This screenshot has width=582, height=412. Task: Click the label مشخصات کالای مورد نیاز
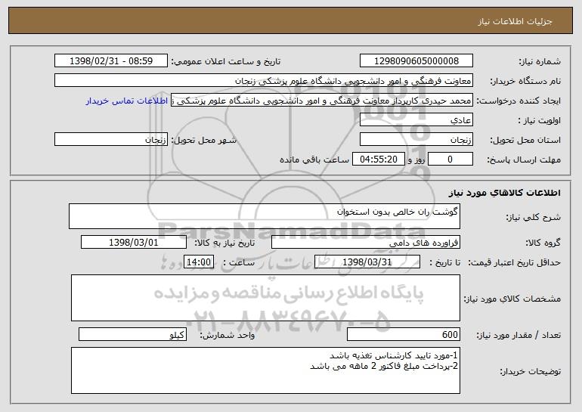tap(512, 299)
